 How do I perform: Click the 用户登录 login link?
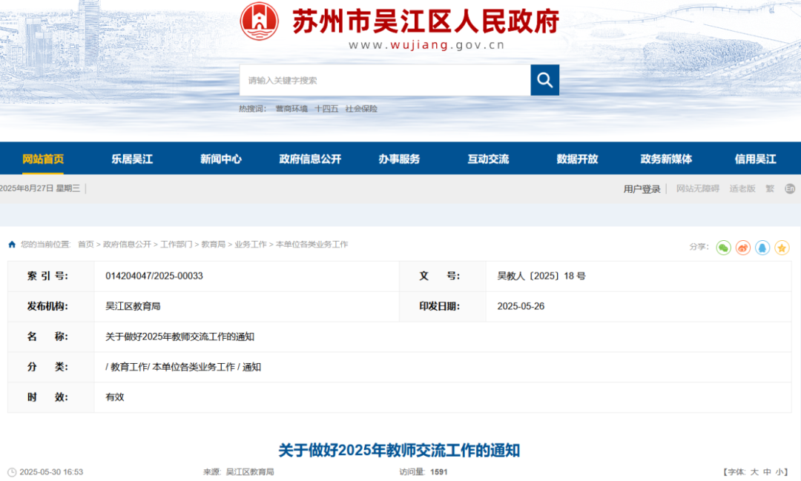pyautogui.click(x=642, y=188)
